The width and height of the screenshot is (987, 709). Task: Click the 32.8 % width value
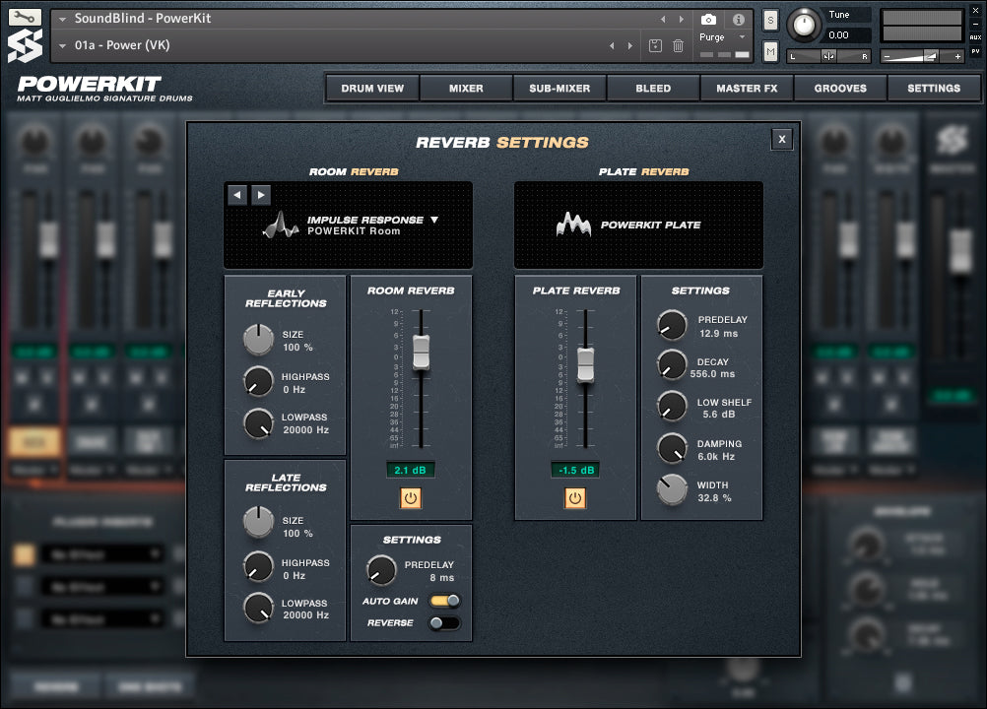click(714, 498)
